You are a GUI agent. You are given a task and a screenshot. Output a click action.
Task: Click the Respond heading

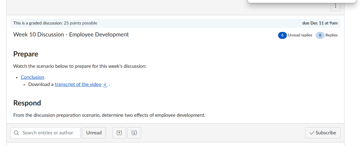pos(27,103)
